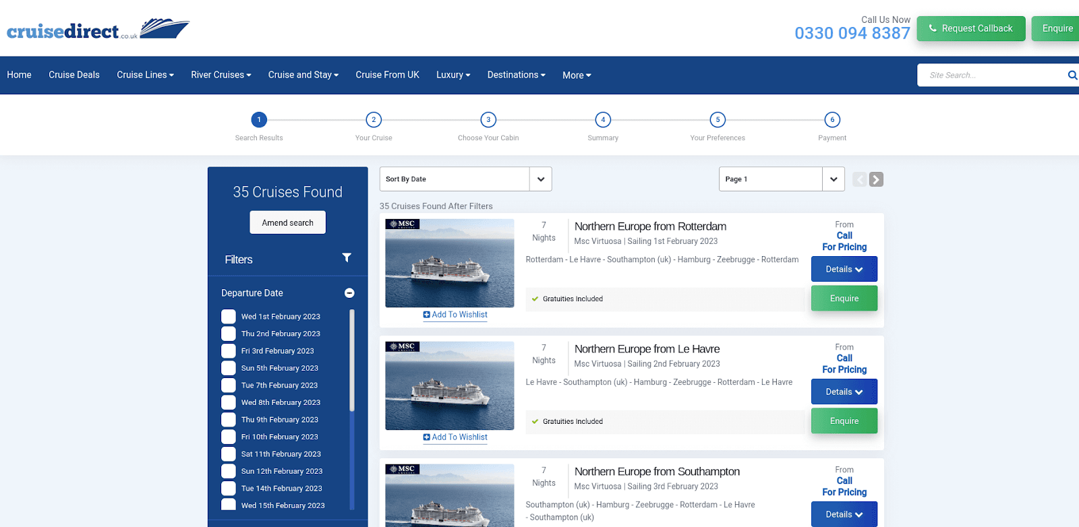Collapse Departure Date with the minus icon
The height and width of the screenshot is (527, 1079).
[x=349, y=292]
